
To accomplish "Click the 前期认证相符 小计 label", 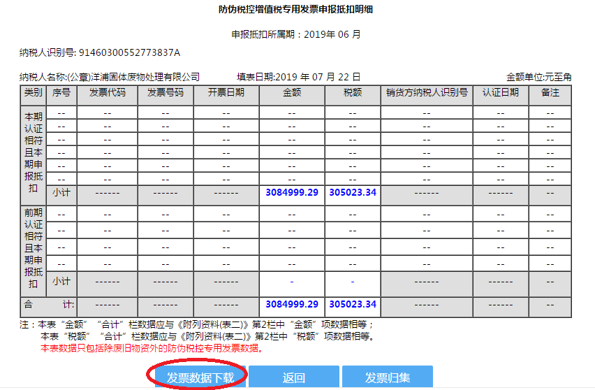I will coord(61,282).
